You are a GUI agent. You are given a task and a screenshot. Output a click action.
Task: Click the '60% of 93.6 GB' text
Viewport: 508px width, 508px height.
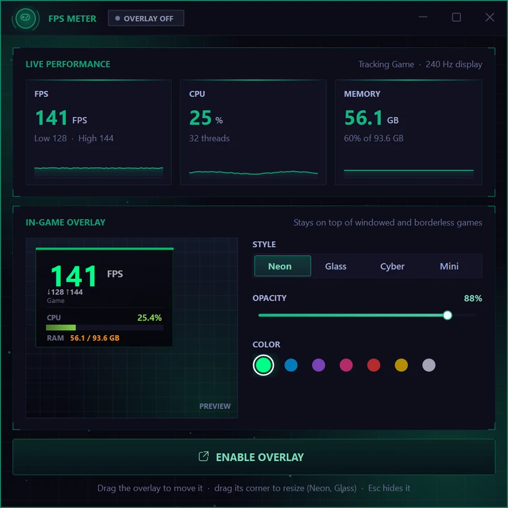click(x=374, y=138)
